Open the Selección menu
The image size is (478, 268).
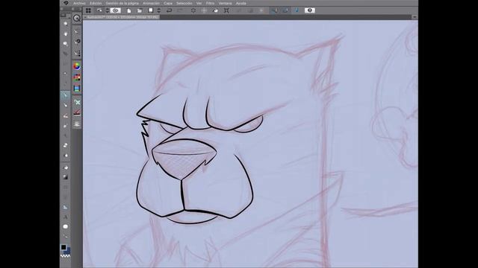[184, 3]
